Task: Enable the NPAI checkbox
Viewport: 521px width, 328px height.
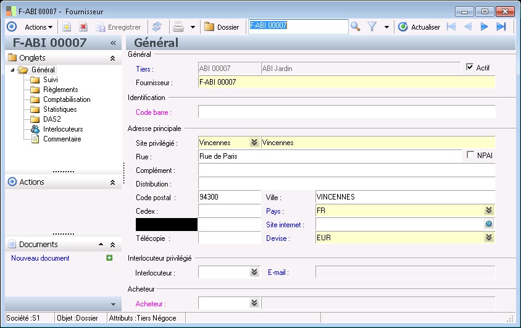Action: [x=471, y=154]
